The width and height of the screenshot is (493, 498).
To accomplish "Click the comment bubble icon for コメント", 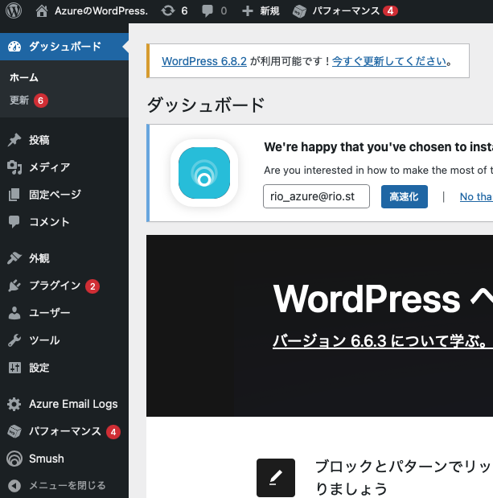I will (14, 222).
